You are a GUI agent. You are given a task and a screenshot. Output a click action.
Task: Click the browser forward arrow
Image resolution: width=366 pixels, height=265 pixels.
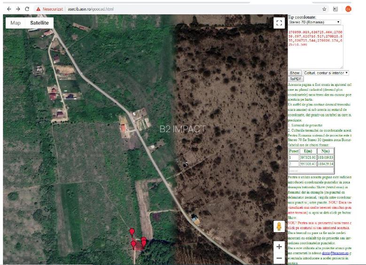[17, 9]
